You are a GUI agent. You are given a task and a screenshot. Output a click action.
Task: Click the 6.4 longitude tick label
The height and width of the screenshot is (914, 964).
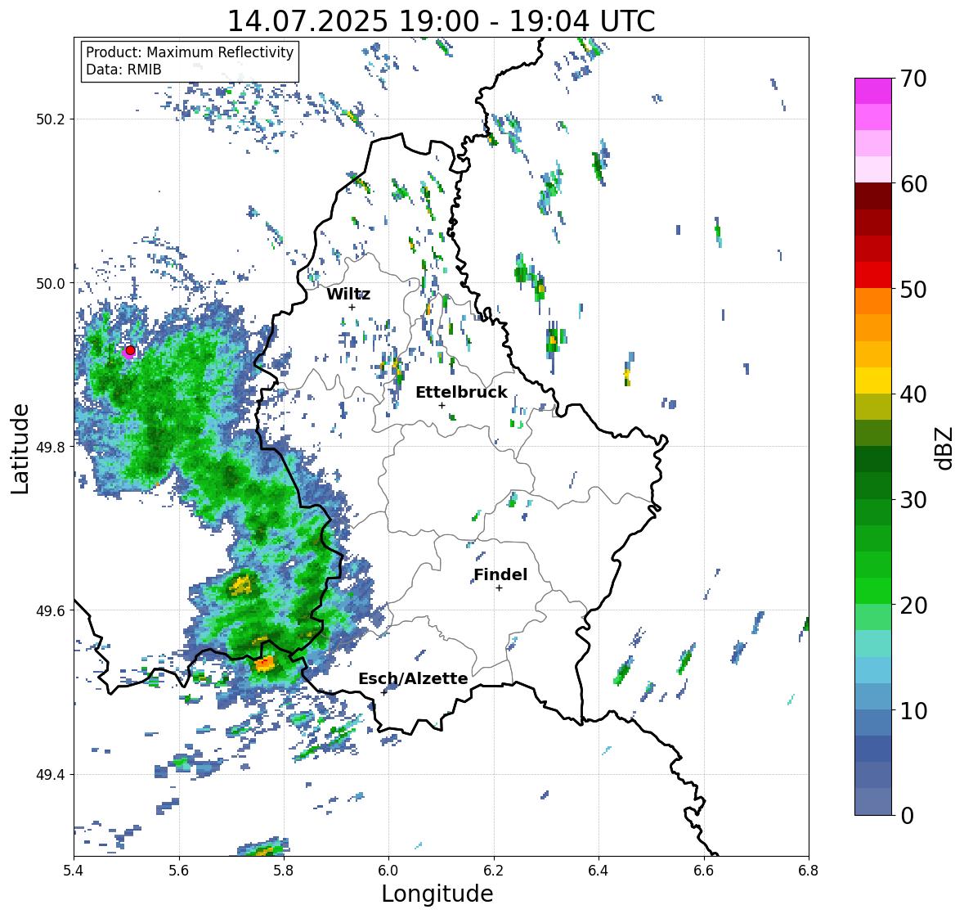599,870
